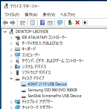Scan for hardware changes monitor icon
Viewport: 107px width, 109px height.
[60, 23]
